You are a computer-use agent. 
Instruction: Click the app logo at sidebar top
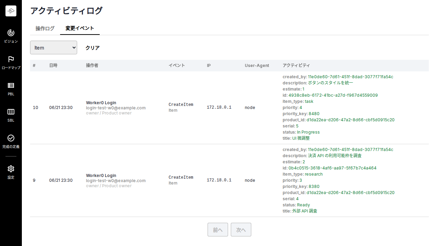point(11,11)
